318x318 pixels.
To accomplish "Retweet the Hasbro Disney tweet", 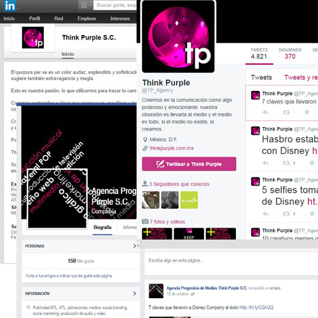I will 286,163.
